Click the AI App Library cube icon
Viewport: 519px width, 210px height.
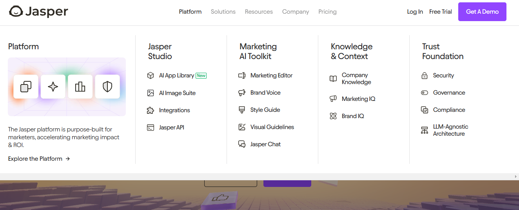point(151,75)
